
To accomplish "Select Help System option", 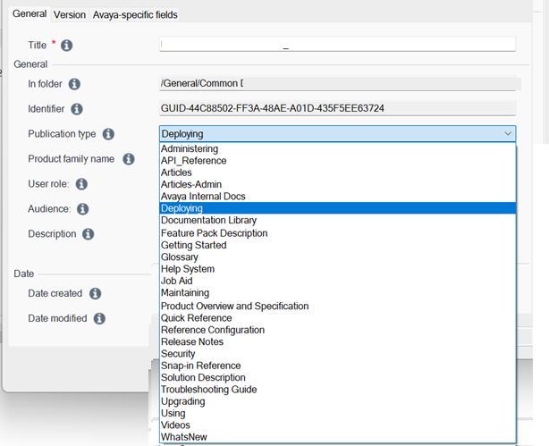I will click(x=337, y=269).
